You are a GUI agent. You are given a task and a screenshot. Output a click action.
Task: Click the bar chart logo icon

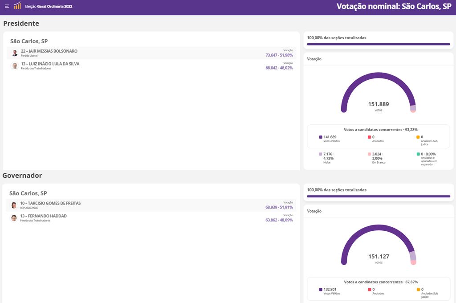click(x=17, y=6)
